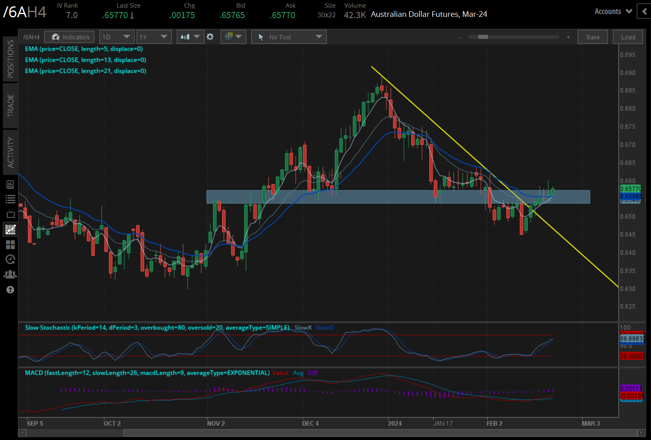Click the community people sidebar icon

[10, 274]
